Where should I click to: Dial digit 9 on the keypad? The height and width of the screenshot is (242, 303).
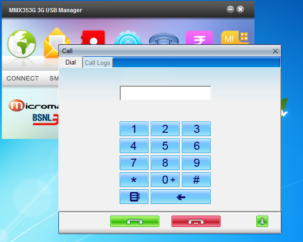coord(196,162)
